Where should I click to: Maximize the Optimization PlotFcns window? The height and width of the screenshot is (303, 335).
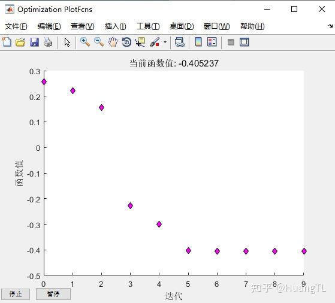pyautogui.click(x=294, y=9)
